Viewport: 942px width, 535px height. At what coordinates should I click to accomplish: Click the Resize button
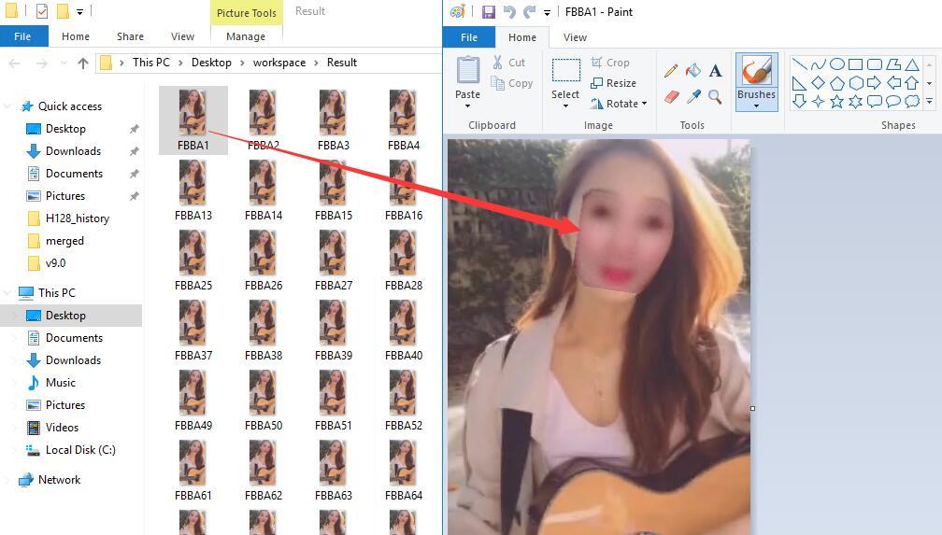pyautogui.click(x=613, y=83)
